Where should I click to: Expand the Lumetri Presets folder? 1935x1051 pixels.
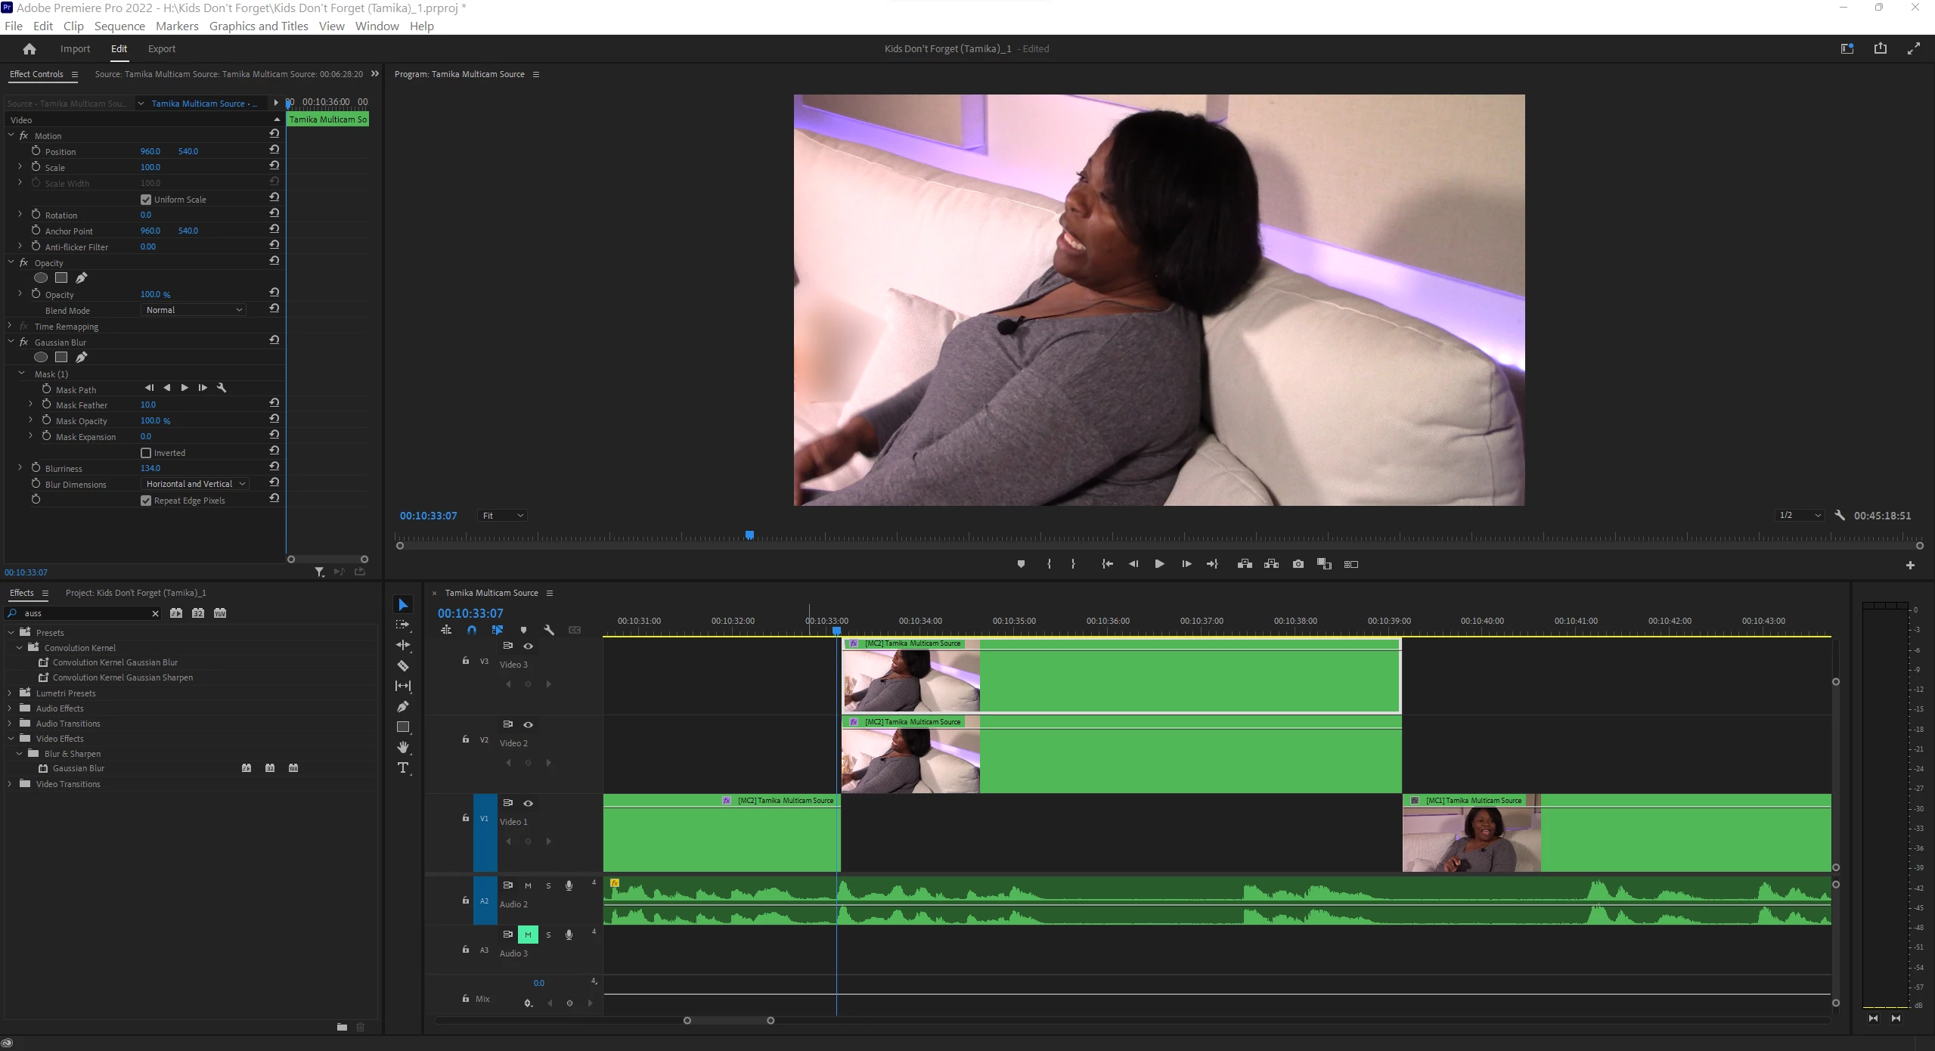coord(10,693)
